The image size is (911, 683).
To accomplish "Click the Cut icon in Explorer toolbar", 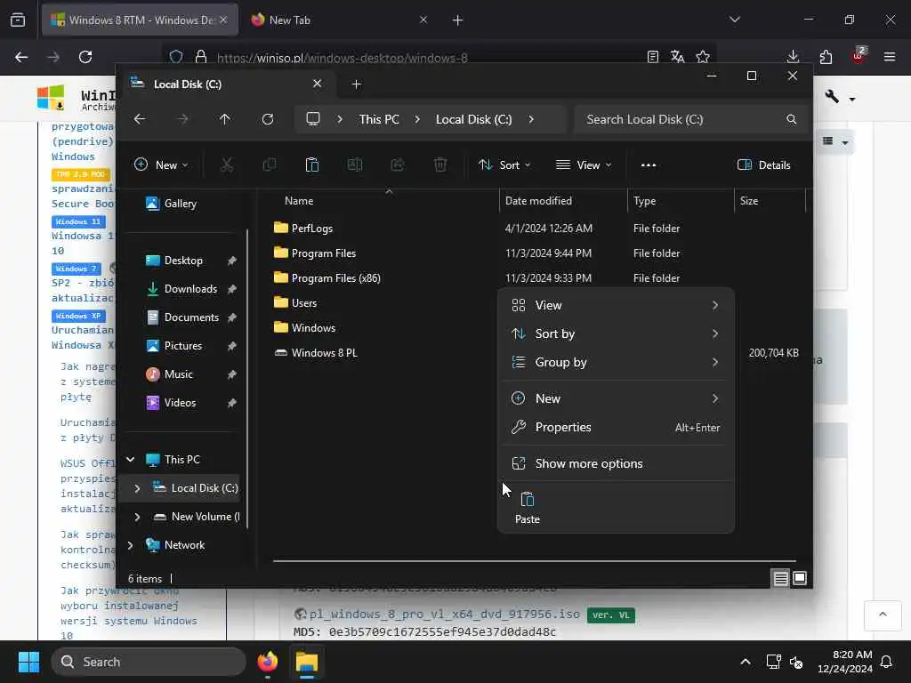I will [x=227, y=165].
